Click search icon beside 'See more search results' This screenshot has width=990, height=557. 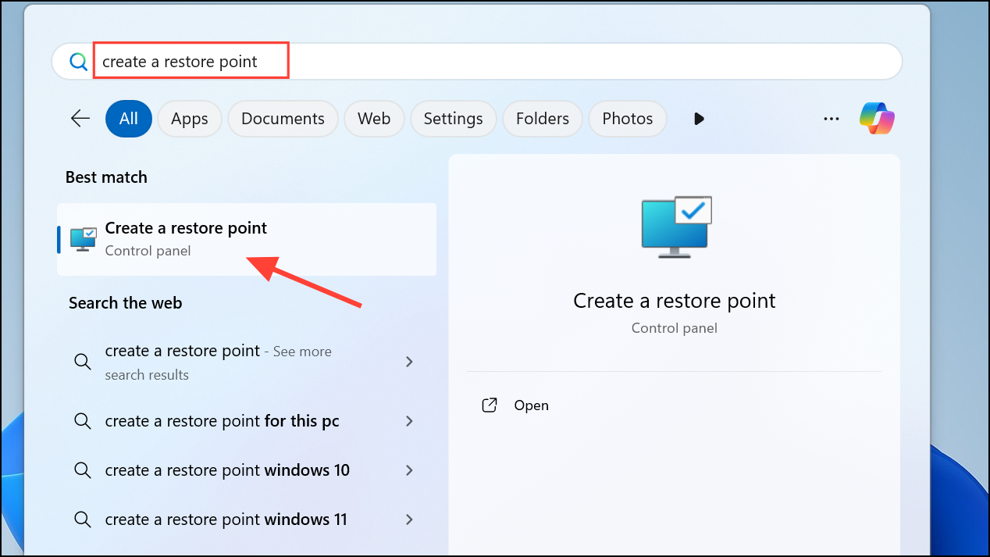(82, 362)
